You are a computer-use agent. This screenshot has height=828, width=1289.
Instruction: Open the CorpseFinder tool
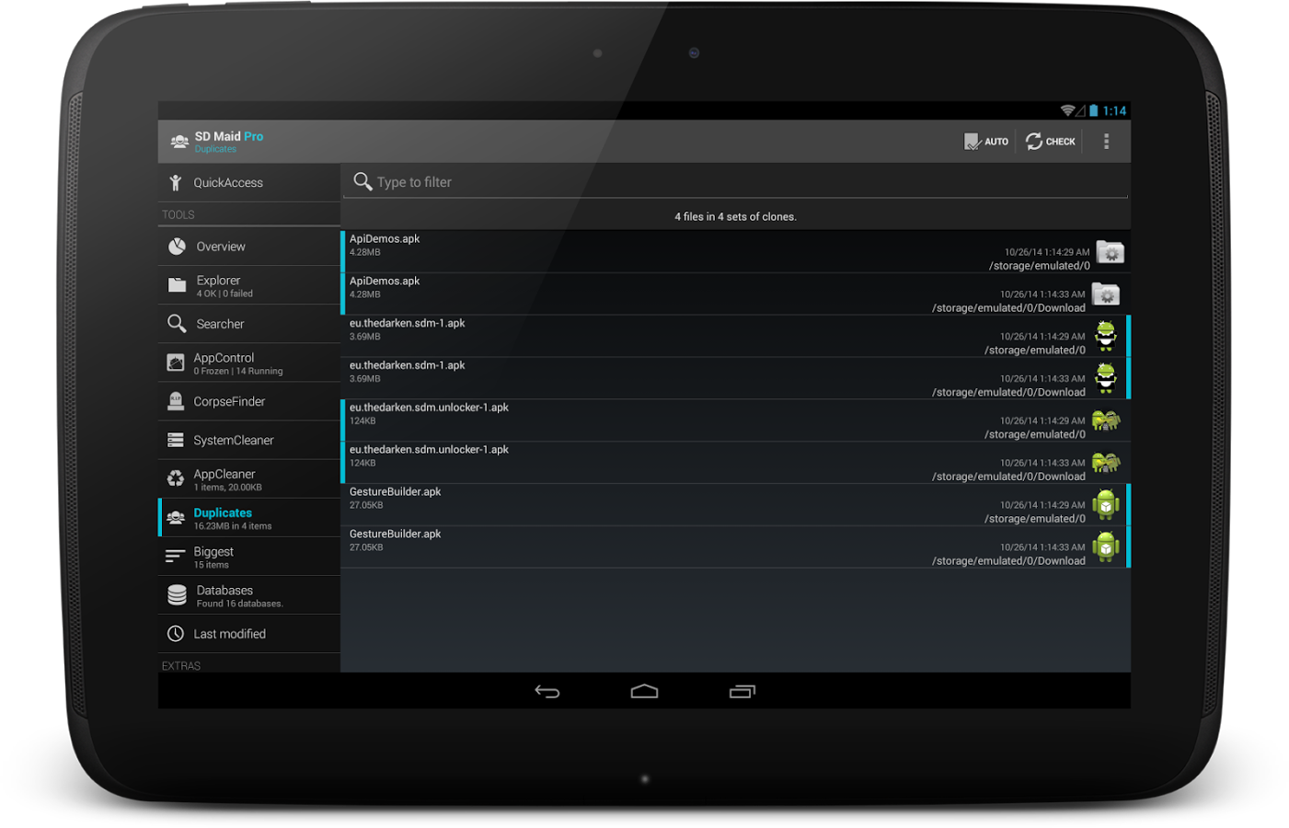pos(249,401)
